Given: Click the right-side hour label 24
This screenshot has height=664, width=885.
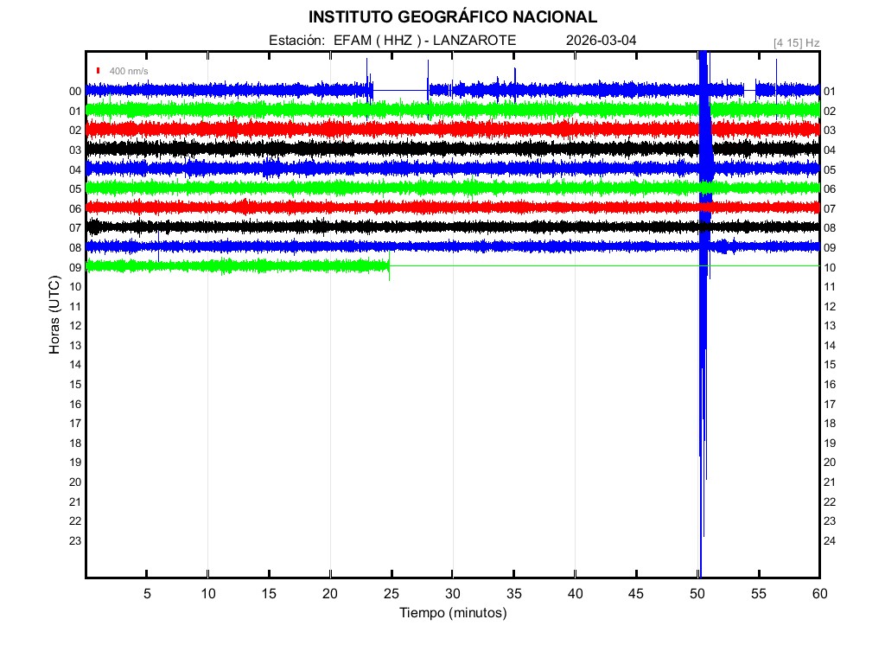Looking at the screenshot, I should (x=830, y=540).
